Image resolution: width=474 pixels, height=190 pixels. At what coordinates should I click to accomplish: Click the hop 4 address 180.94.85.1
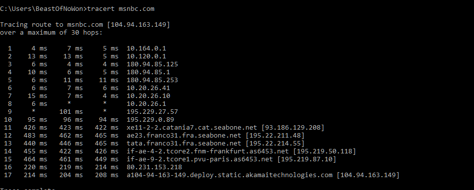coord(148,72)
